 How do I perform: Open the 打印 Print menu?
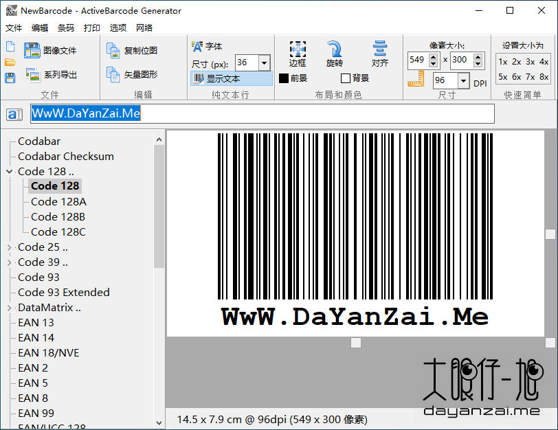(x=92, y=27)
